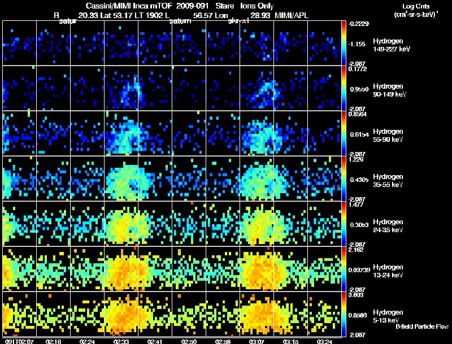The height and width of the screenshot is (344, 452).
Task: Click the 'Hydrogen 90-149 keV' row label
Action: pos(389,90)
